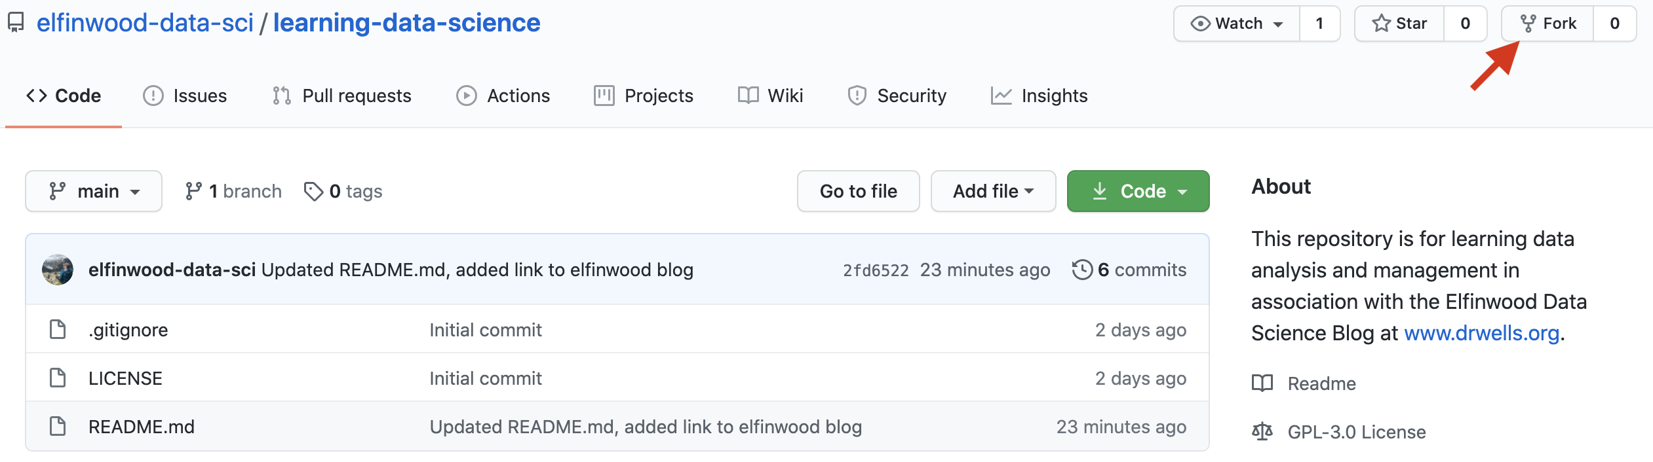Viewport: 1653px width, 462px height.
Task: Switch to the Pull requests tab
Action: [x=341, y=96]
